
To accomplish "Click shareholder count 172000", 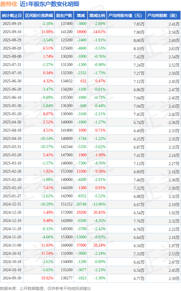I will 67,213.
